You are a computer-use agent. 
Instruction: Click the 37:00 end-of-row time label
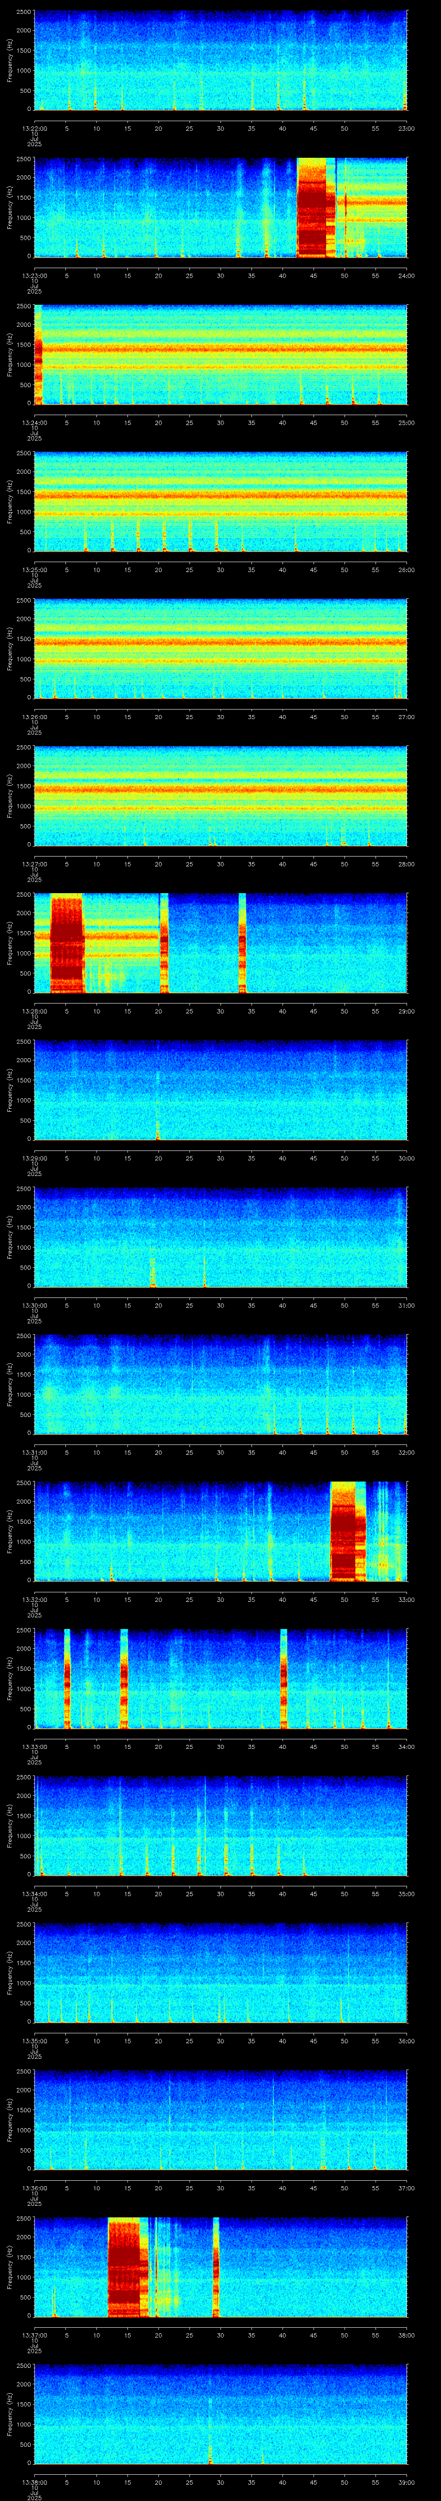tap(406, 2188)
